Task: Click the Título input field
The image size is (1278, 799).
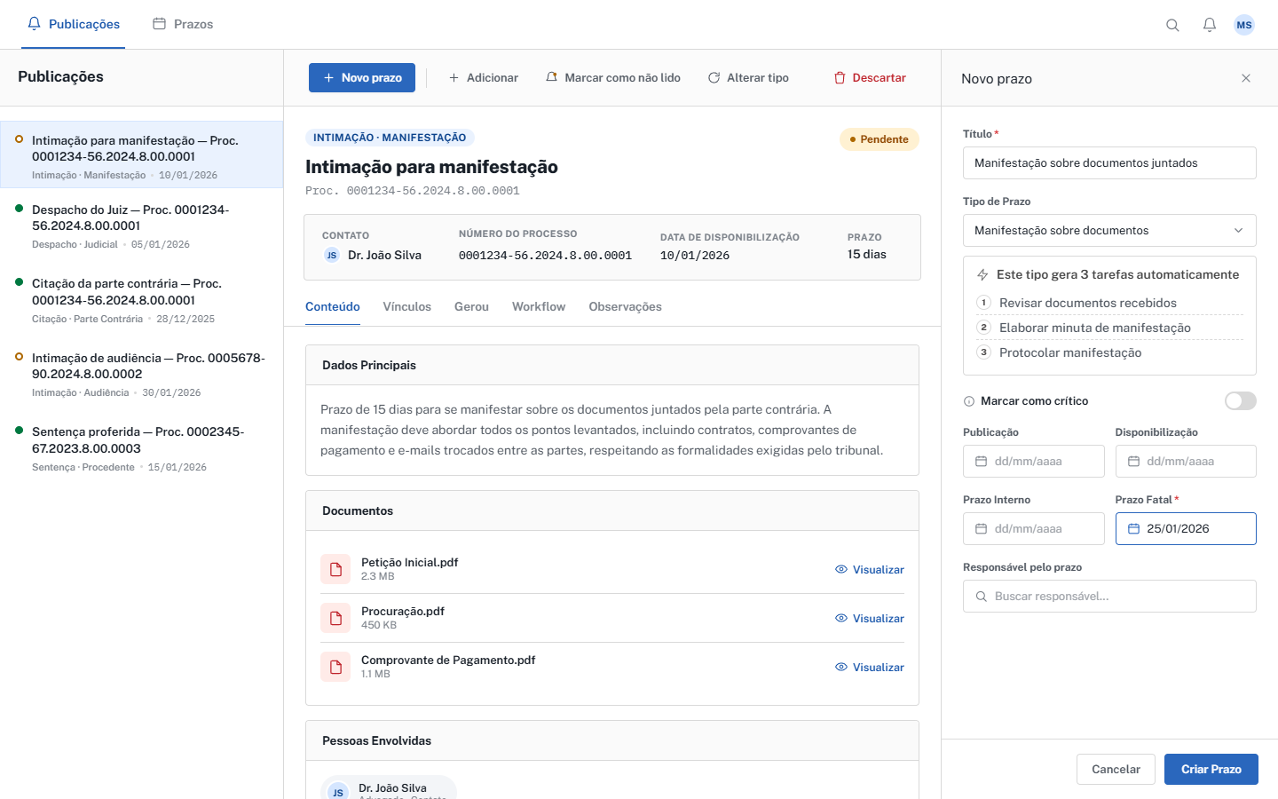Action: point(1109,163)
